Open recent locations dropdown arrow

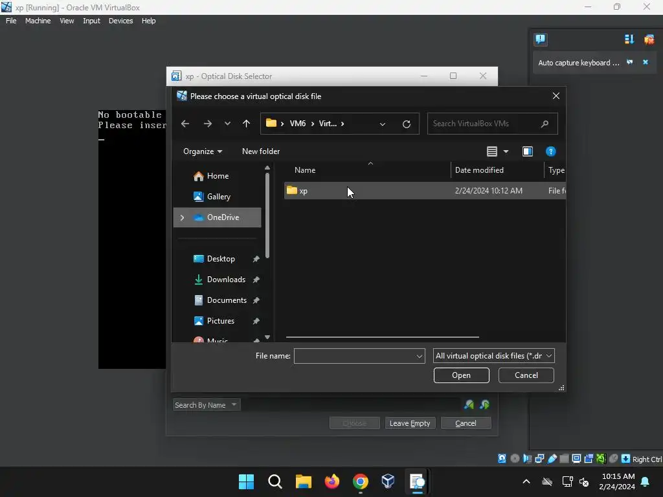point(227,124)
